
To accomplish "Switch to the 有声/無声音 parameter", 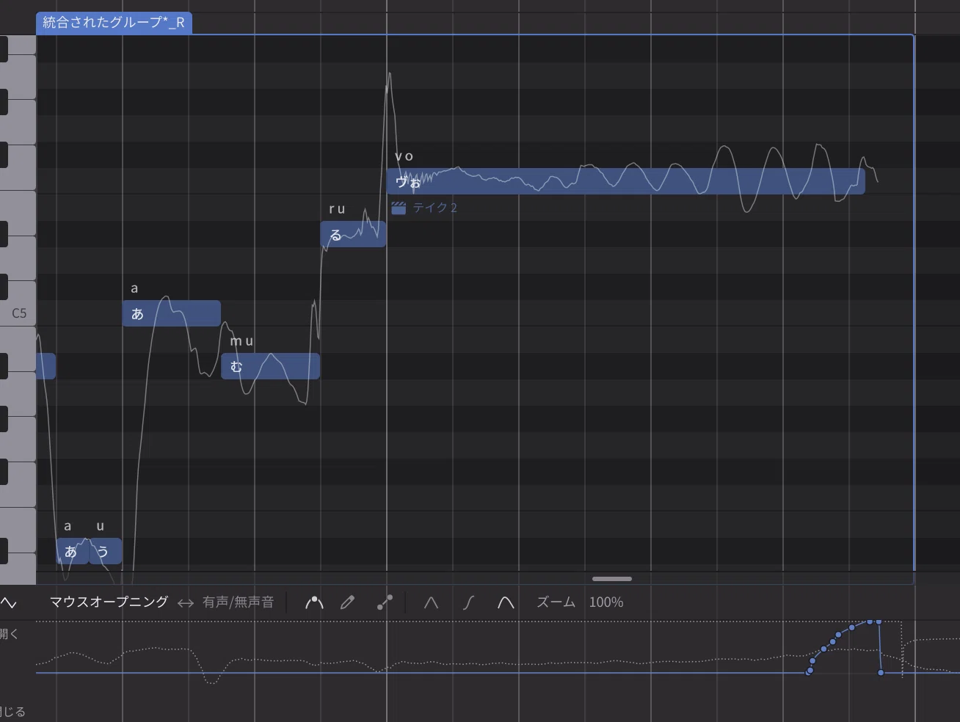I will click(x=238, y=602).
